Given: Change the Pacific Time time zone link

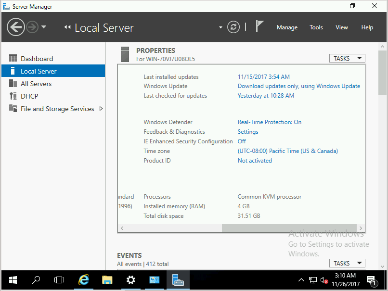Looking at the screenshot, I should [287, 151].
